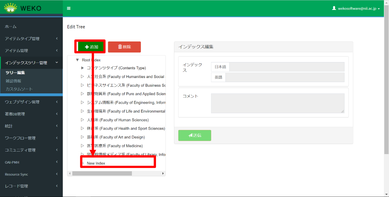The image size is (389, 197).
Task: Expand the 医学医療系 Faculty of Medicine node
Action: click(x=82, y=146)
